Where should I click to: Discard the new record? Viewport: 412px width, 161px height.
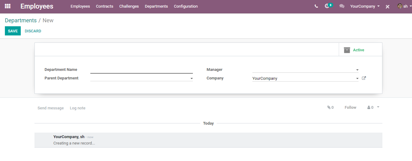click(x=33, y=31)
